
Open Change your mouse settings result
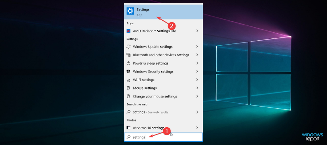[163, 96]
